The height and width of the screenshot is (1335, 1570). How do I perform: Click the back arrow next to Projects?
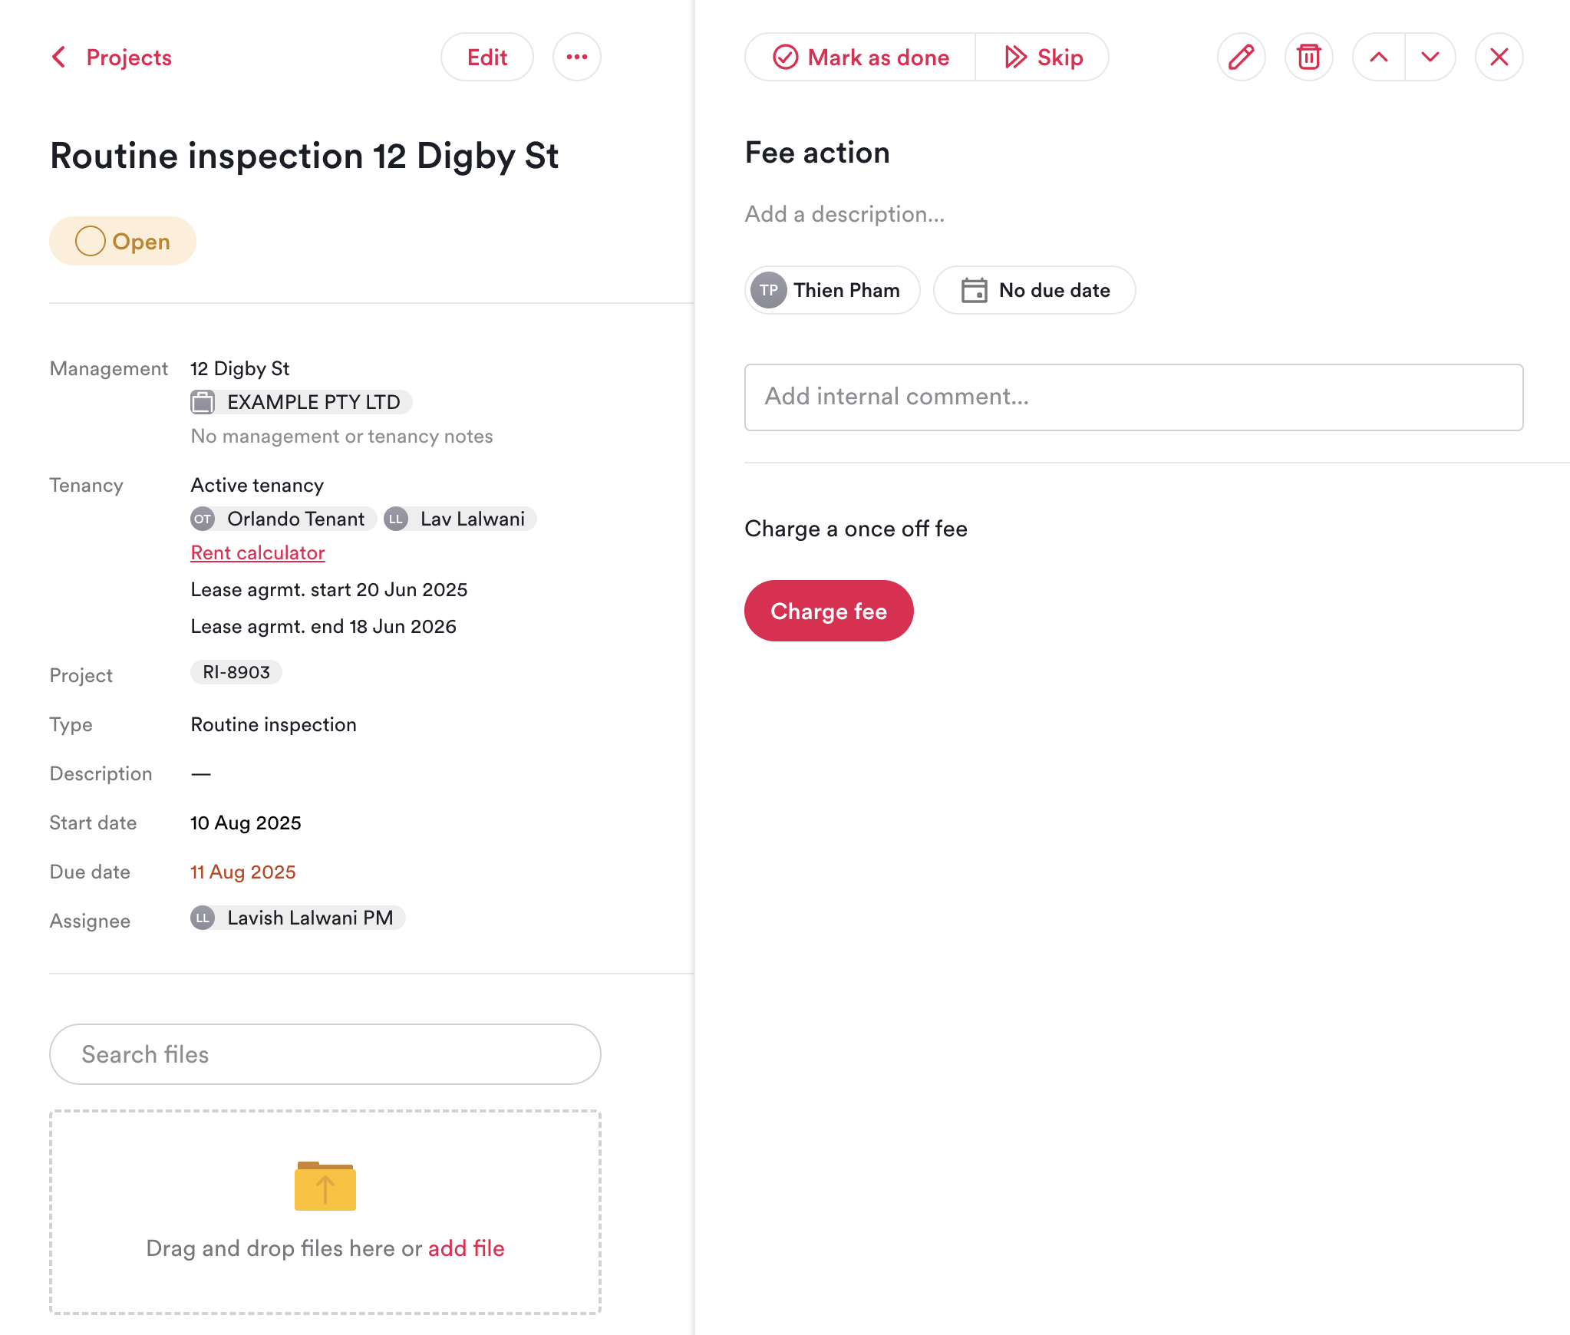(x=59, y=57)
